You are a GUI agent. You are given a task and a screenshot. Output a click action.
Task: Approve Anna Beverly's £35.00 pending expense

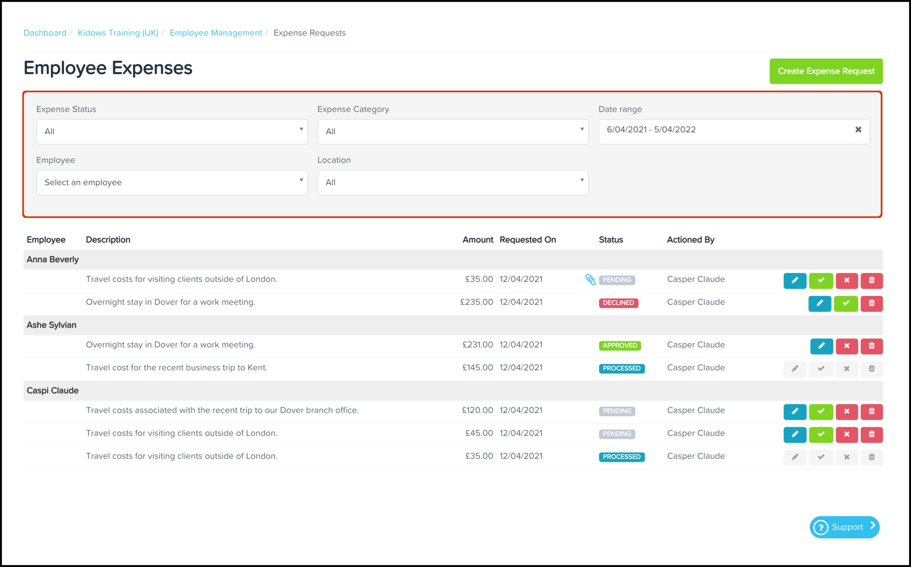(821, 281)
